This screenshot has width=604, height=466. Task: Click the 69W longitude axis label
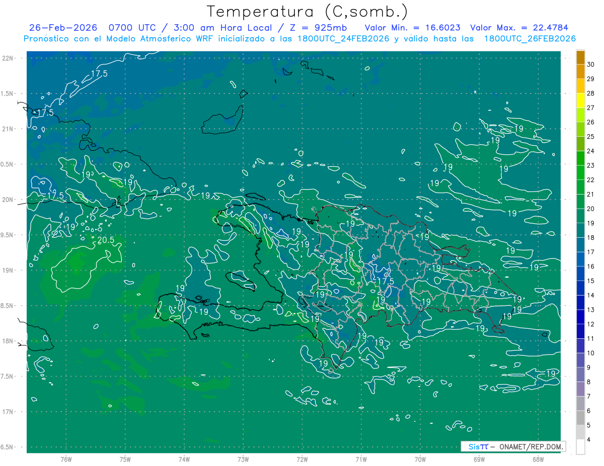[479, 459]
